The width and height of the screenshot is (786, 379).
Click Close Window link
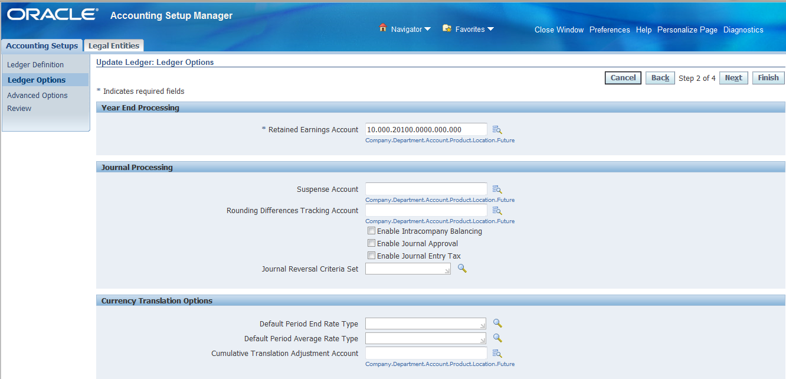click(559, 30)
